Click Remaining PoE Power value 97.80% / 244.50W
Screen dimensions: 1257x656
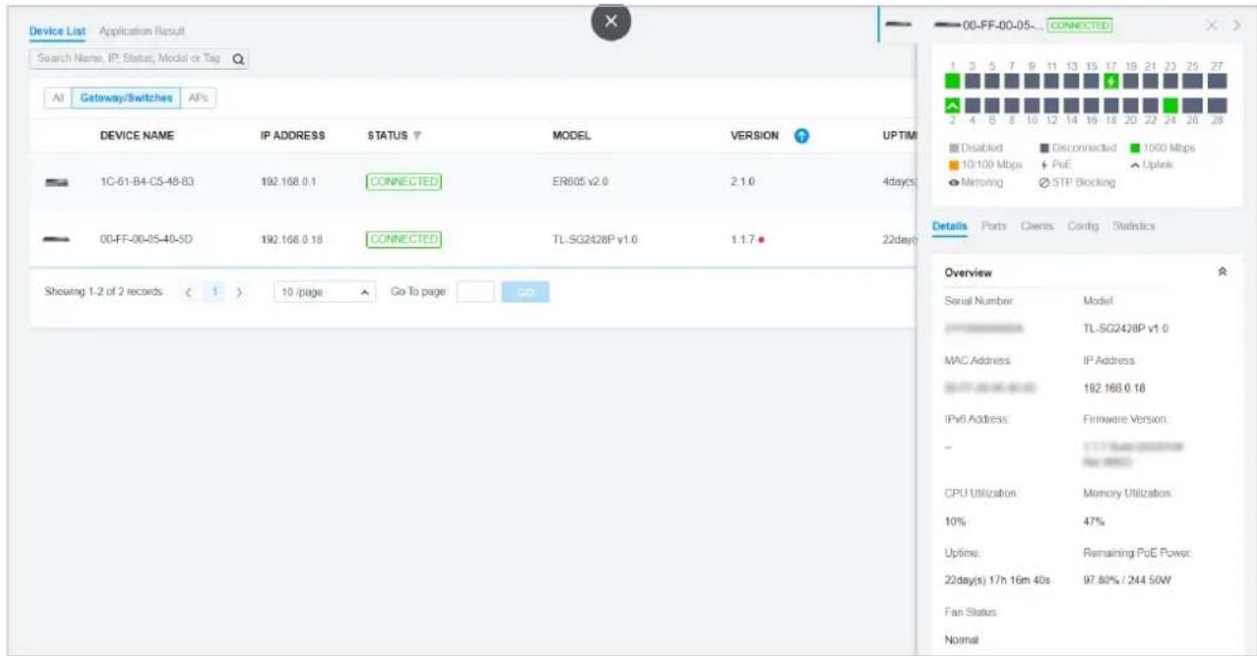(1128, 580)
